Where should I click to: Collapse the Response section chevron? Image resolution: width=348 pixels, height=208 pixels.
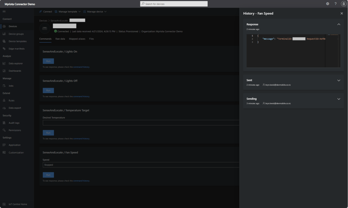click(338, 24)
